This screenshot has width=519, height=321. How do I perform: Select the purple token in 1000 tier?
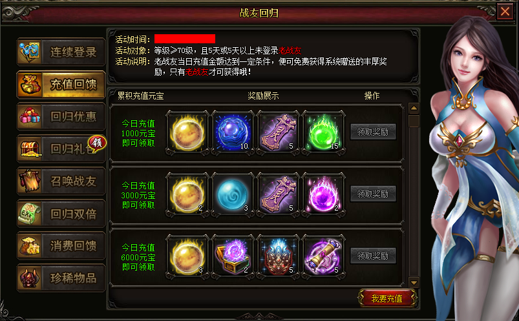(x=278, y=132)
